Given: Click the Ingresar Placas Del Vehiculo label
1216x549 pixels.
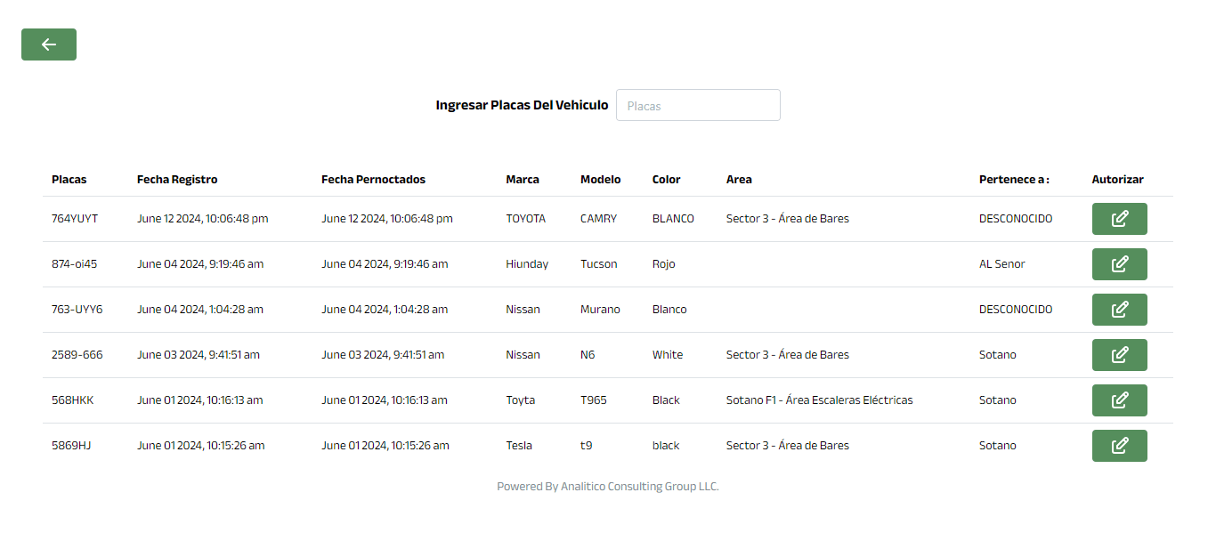Looking at the screenshot, I should click(522, 105).
